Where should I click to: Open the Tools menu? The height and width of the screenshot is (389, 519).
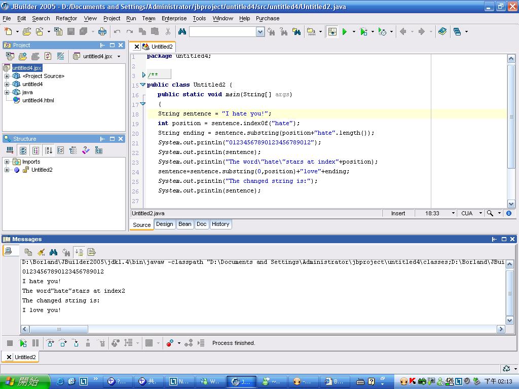tap(199, 19)
